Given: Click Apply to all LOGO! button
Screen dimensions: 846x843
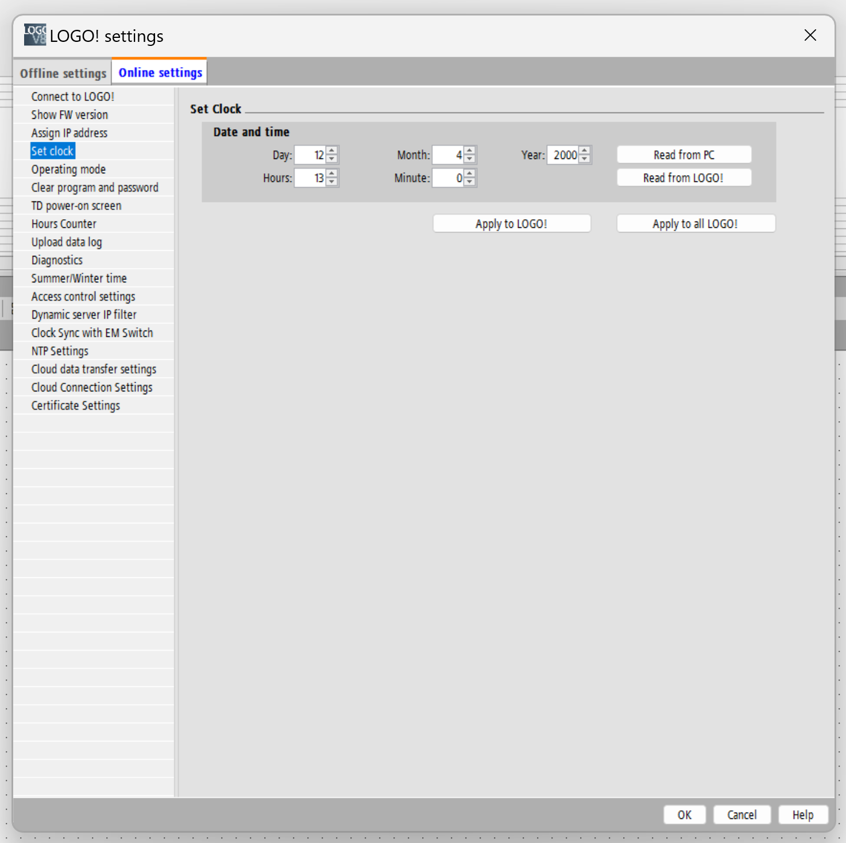Looking at the screenshot, I should (696, 224).
